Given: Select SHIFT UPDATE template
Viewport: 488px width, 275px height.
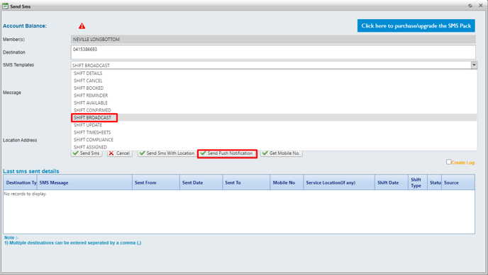Looking at the screenshot, I should (274, 125).
